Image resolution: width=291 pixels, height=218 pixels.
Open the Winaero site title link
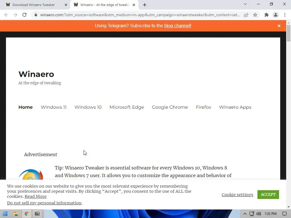(36, 74)
